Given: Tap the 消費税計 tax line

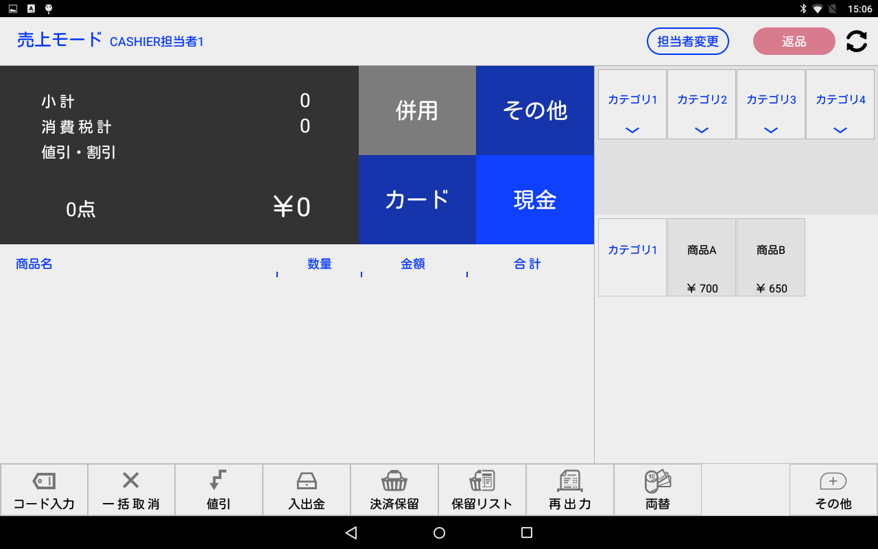Looking at the screenshot, I should coord(176,127).
